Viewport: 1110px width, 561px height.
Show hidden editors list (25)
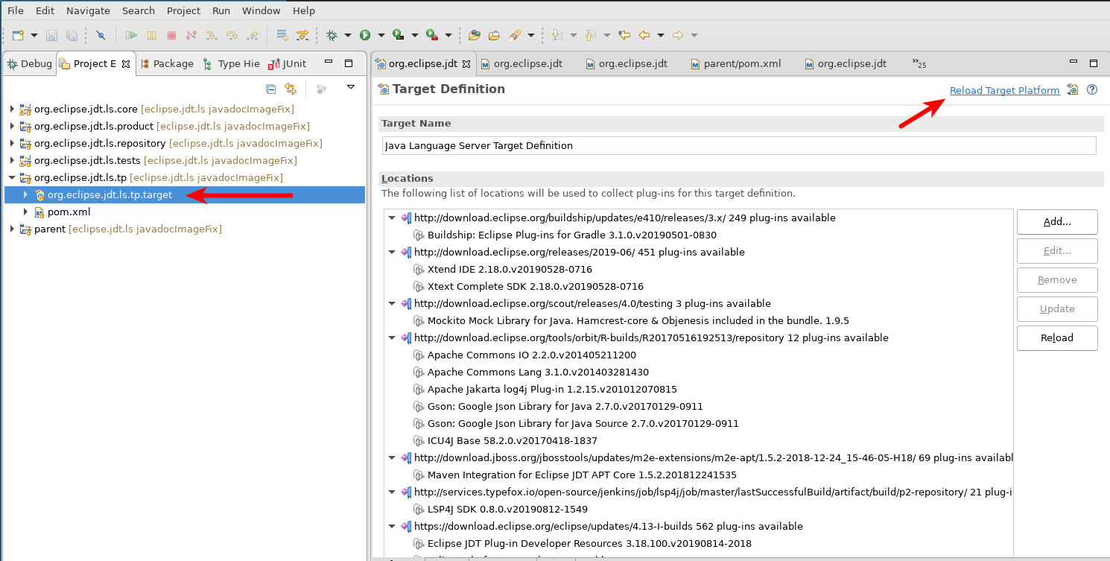point(919,63)
